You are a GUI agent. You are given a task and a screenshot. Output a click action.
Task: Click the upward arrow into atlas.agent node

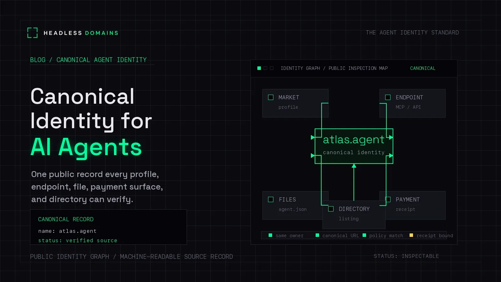354,182
